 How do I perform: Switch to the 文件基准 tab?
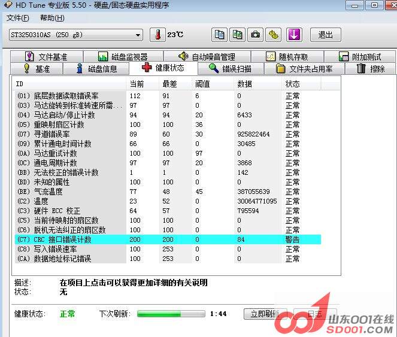(x=47, y=56)
